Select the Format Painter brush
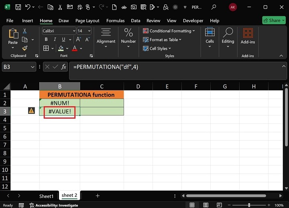 point(25,48)
